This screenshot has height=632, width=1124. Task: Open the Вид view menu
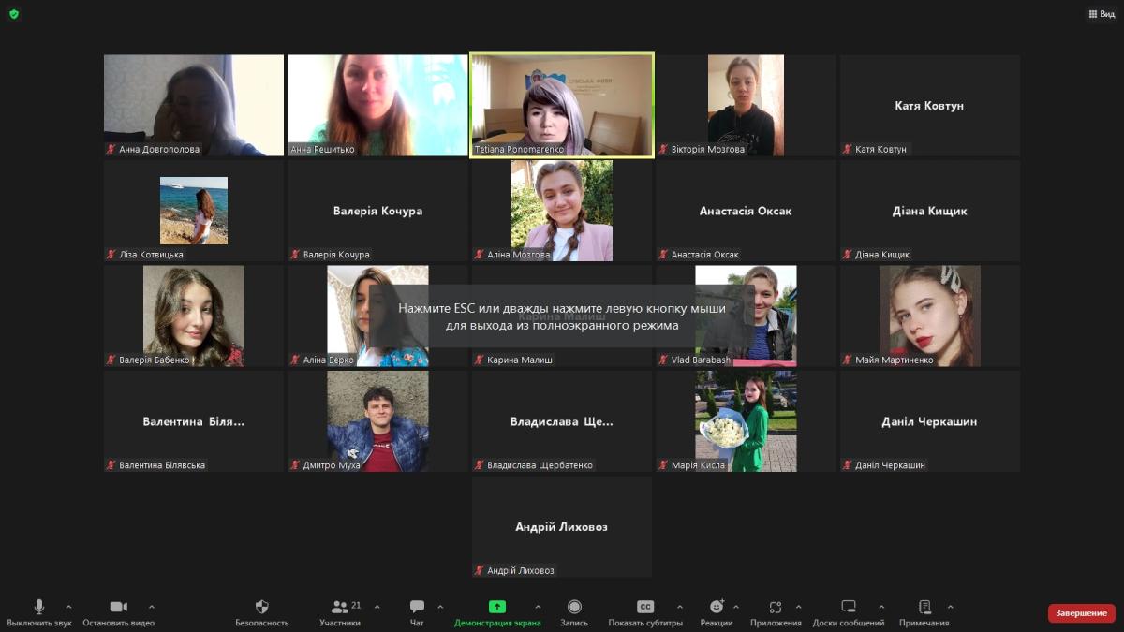(1101, 14)
